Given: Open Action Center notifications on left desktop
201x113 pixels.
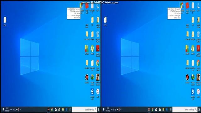Looking at the screenshot, I should tap(3, 110).
